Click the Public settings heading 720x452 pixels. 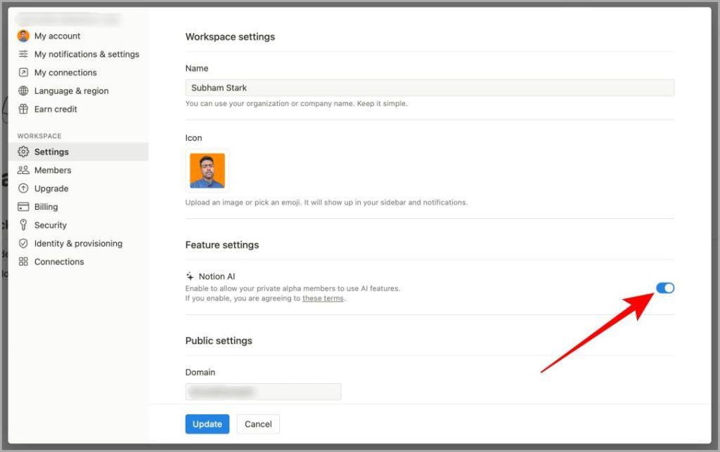219,340
